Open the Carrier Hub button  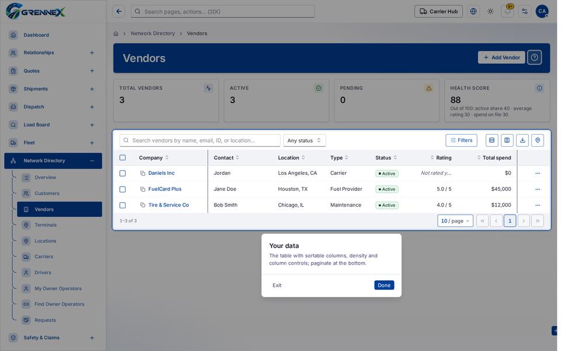tap(438, 12)
